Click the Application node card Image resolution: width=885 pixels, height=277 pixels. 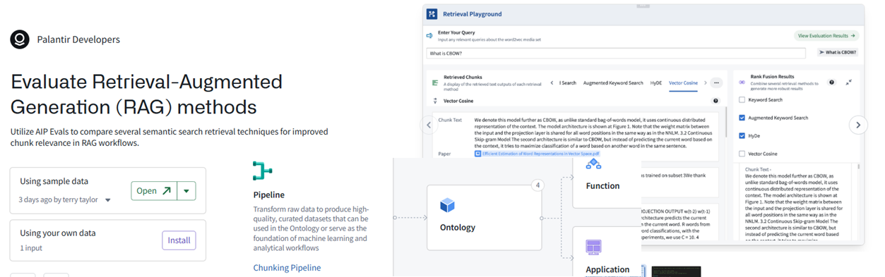(x=606, y=252)
